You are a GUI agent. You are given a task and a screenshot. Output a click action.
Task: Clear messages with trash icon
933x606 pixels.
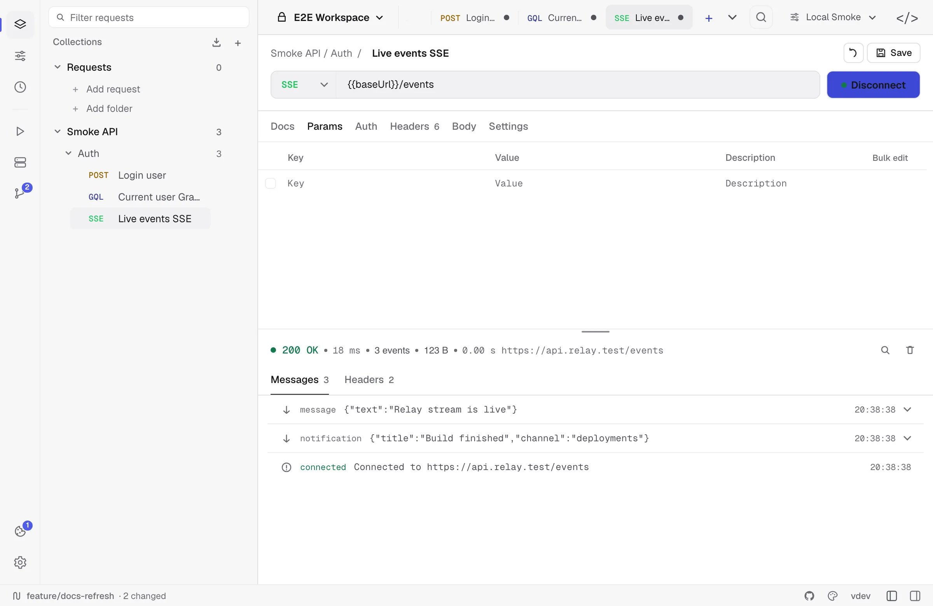pyautogui.click(x=910, y=350)
